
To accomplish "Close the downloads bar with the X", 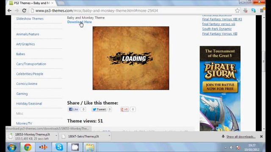I will pyautogui.click(x=261, y=136).
